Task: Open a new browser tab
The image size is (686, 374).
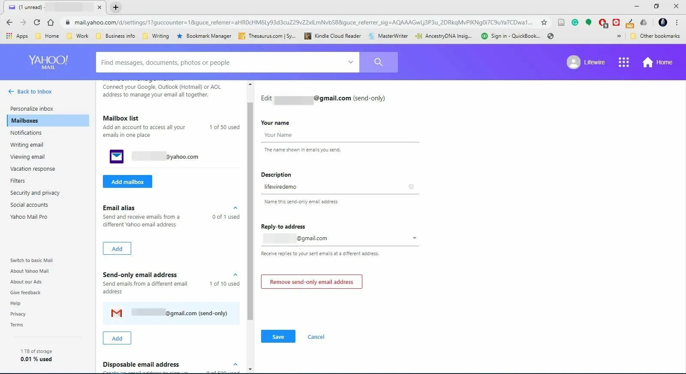Action: click(x=116, y=7)
